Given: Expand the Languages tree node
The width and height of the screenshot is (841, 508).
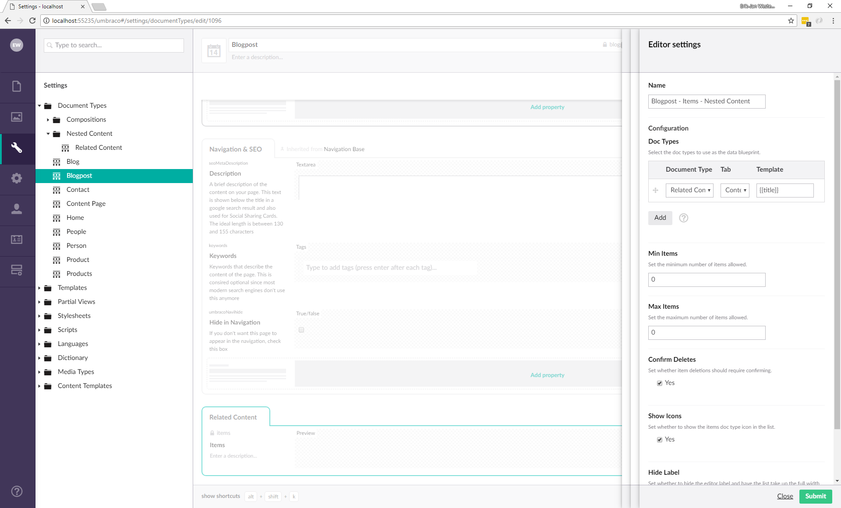Looking at the screenshot, I should tap(39, 344).
